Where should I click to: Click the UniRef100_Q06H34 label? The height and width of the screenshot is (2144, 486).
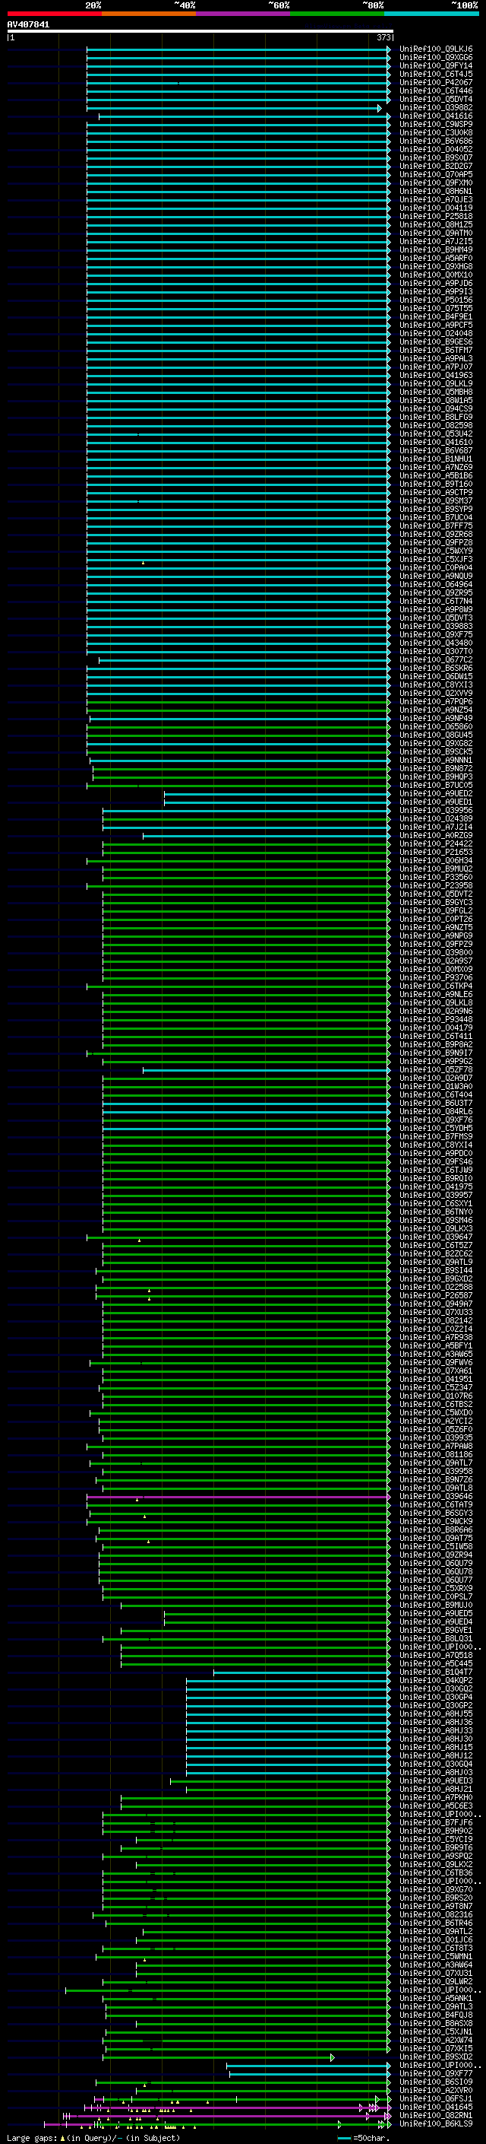click(x=436, y=859)
